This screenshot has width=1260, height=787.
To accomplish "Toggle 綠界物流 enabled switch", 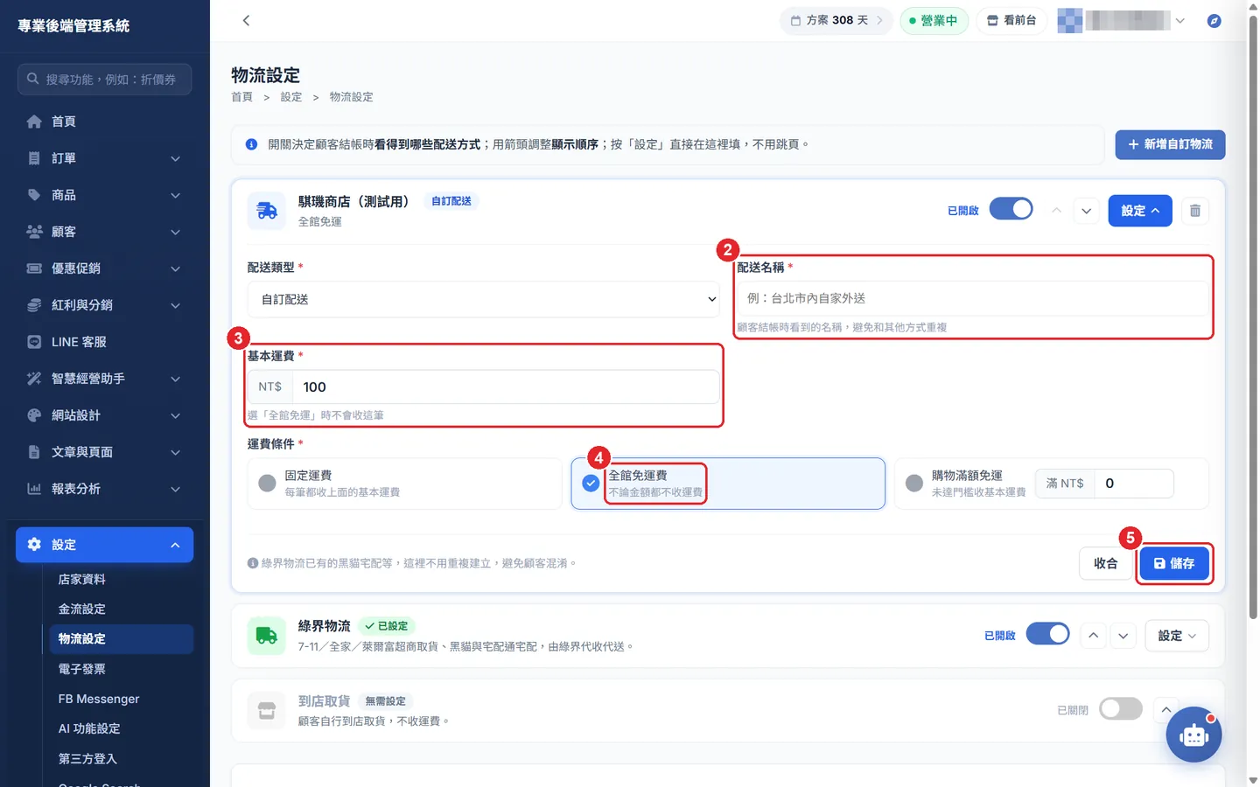I will click(1047, 635).
